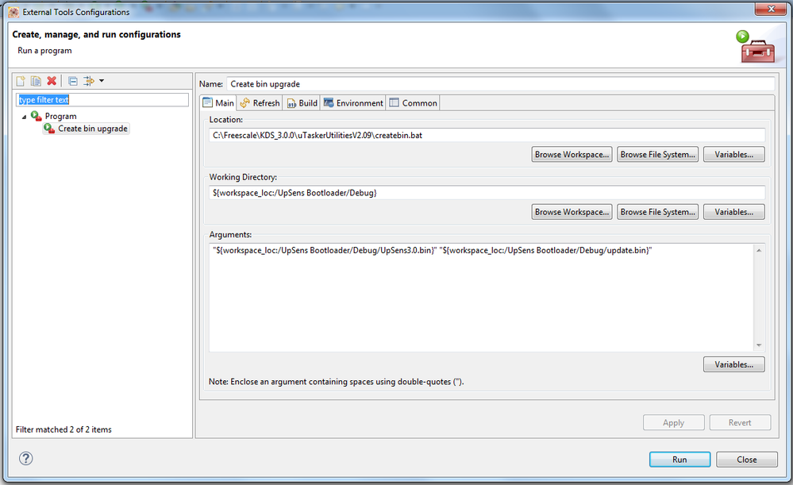The height and width of the screenshot is (485, 793).
Task: Click Browse Workspace under Location
Action: 572,154
